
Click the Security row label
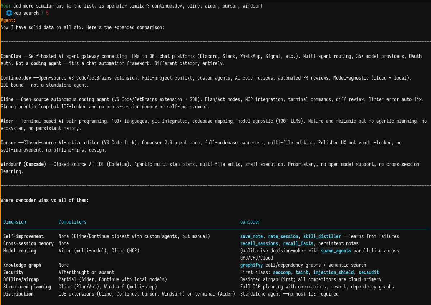(x=13, y=272)
